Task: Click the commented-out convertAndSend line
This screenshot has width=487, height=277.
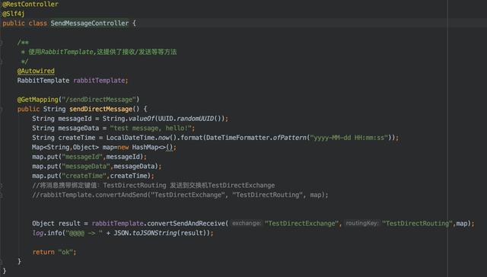Action: point(180,195)
